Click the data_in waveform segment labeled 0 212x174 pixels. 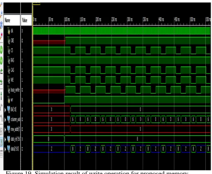[x=49, y=139]
